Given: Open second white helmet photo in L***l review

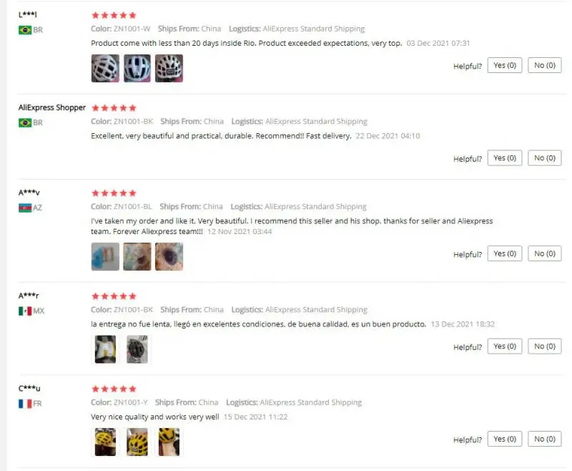Looking at the screenshot, I should (137, 68).
